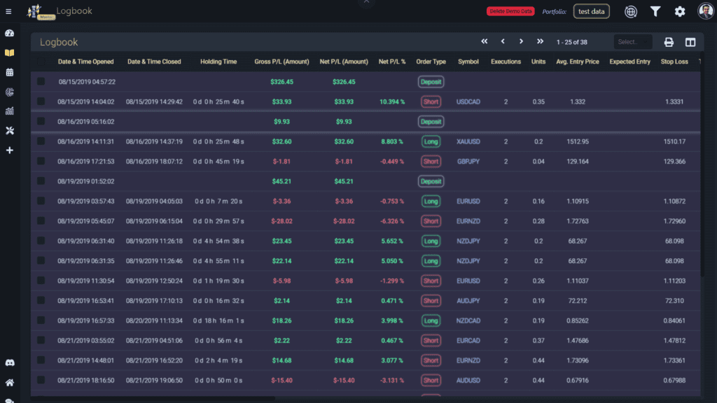
Task: Open settings gear icon in header
Action: click(679, 11)
